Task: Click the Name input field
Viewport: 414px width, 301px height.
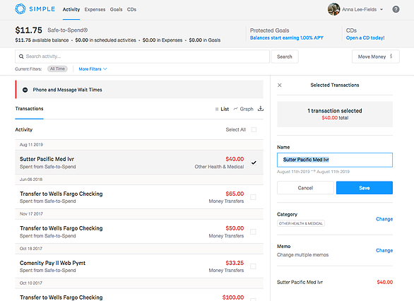Action: tap(335, 160)
